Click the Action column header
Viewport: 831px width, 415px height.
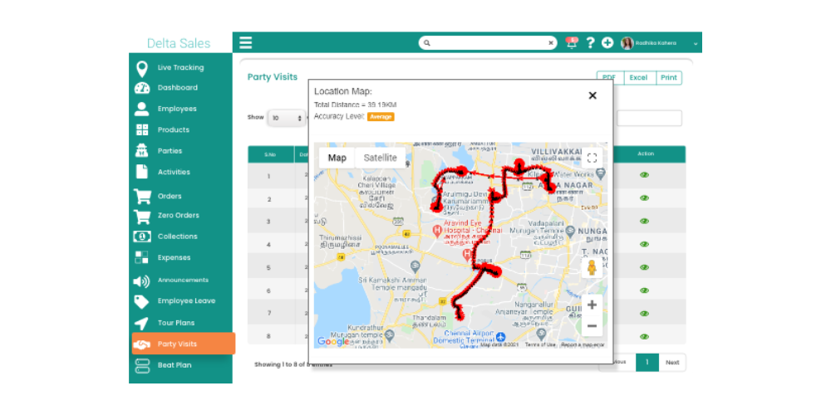coord(646,154)
